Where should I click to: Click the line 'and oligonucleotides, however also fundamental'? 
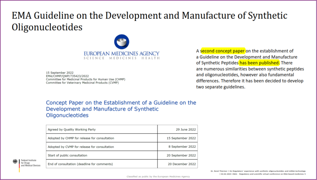tap(245, 75)
